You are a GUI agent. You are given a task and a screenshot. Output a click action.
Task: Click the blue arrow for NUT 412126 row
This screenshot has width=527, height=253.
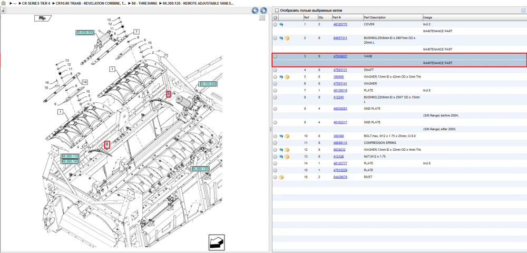click(281, 157)
